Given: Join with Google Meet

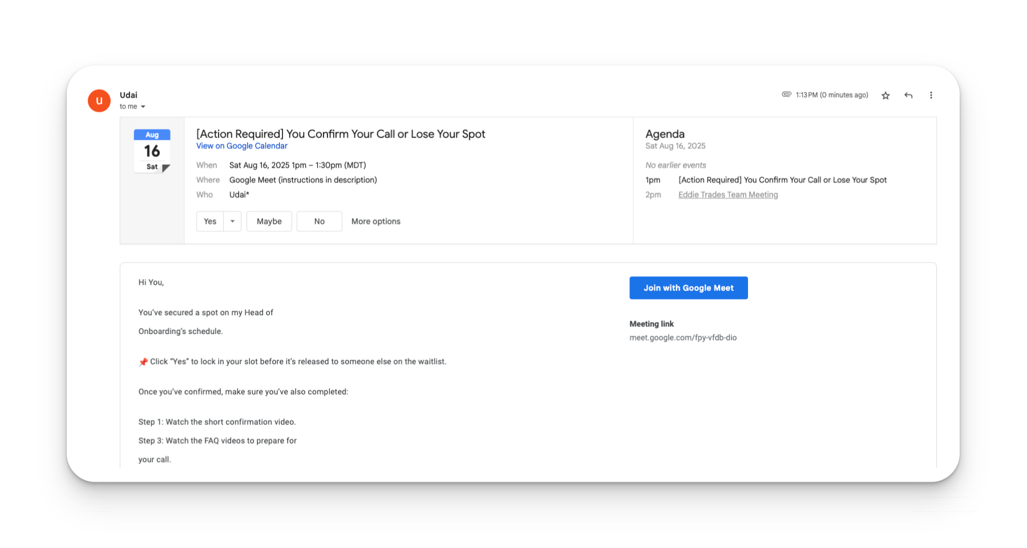Looking at the screenshot, I should [689, 288].
